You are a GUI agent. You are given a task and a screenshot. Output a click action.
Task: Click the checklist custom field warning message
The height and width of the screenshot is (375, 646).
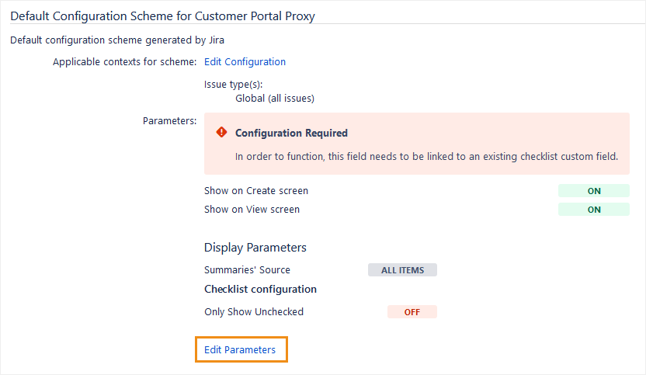coord(426,157)
